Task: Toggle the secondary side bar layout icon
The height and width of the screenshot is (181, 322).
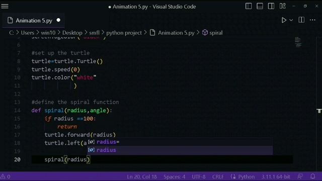Action: coord(271,6)
